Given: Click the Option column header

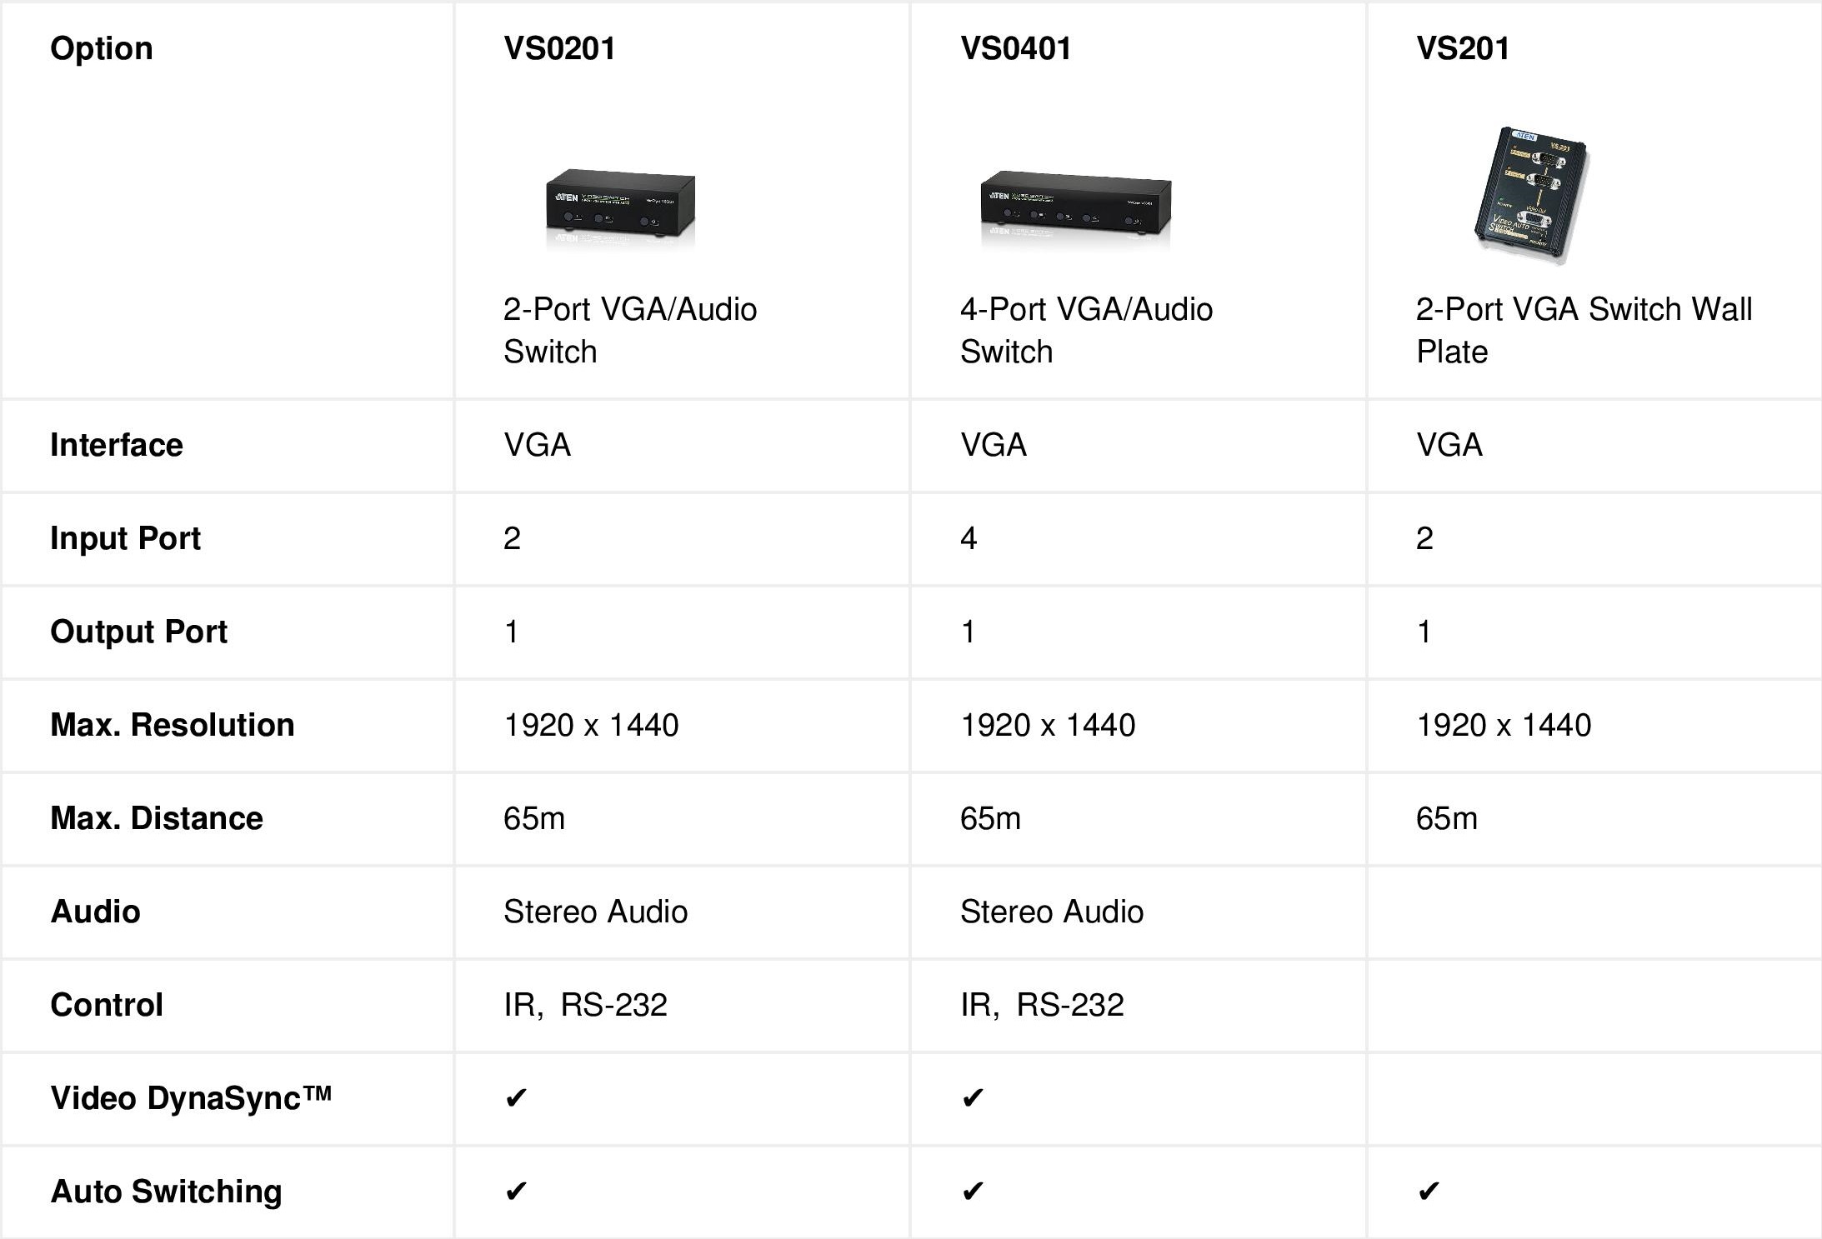Looking at the screenshot, I should click(x=102, y=48).
